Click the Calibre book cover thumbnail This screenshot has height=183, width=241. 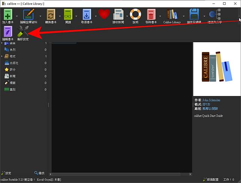point(217,69)
